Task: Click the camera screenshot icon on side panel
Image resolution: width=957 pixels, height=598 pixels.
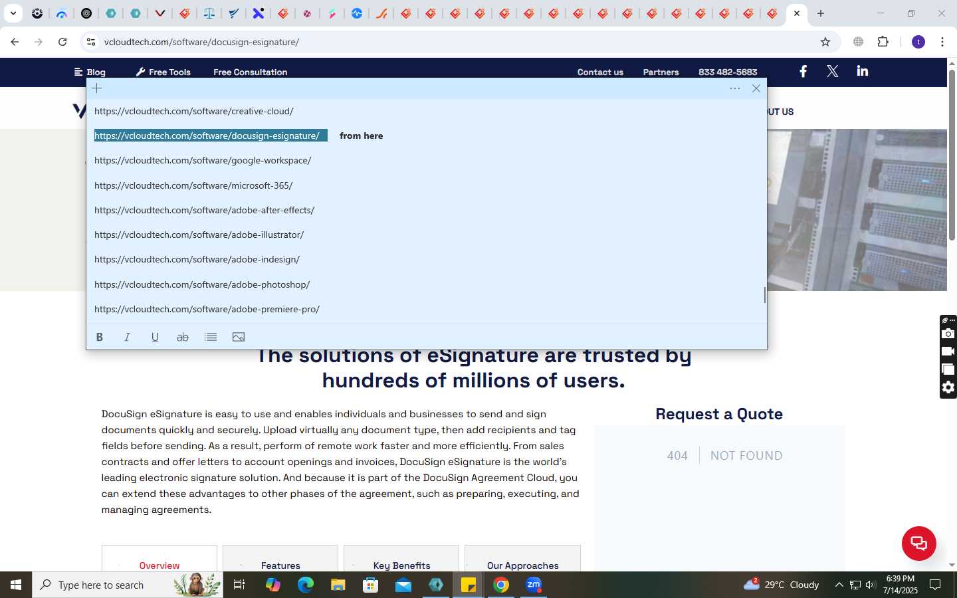Action: [x=948, y=334]
